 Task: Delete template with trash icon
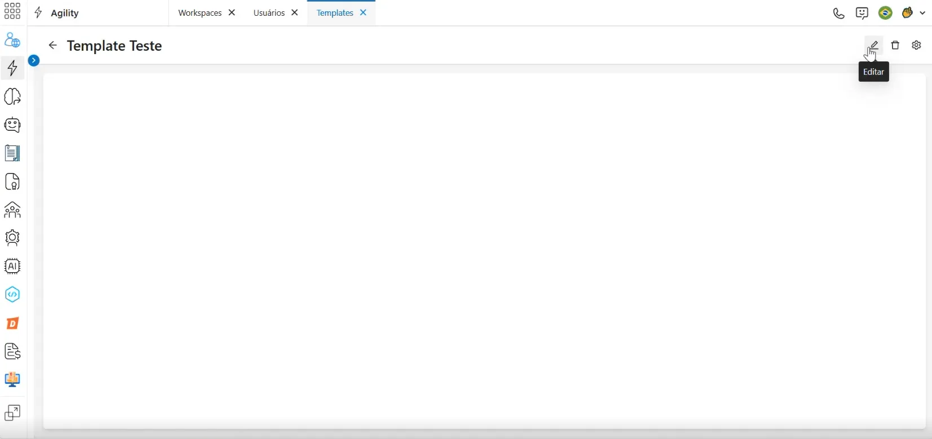[x=895, y=46]
